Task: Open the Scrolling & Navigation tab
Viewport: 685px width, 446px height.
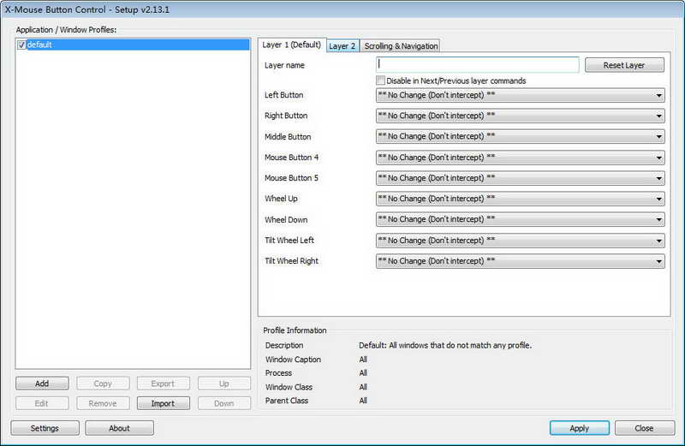Action: (x=401, y=46)
